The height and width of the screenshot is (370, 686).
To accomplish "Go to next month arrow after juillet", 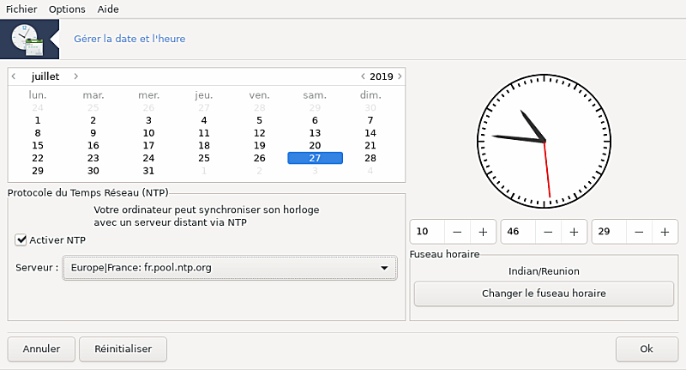I will pos(75,76).
